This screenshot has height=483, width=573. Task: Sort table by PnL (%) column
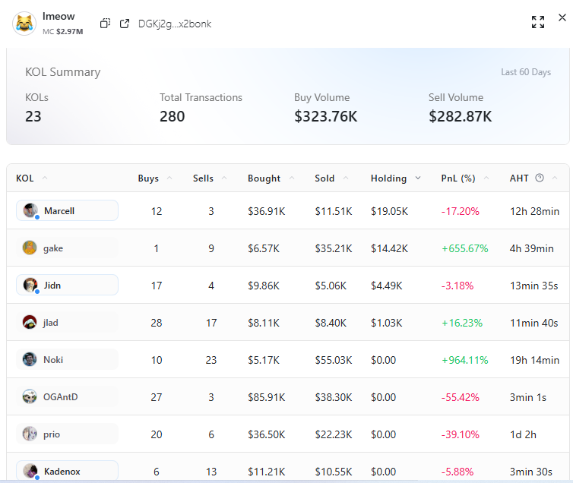click(486, 178)
